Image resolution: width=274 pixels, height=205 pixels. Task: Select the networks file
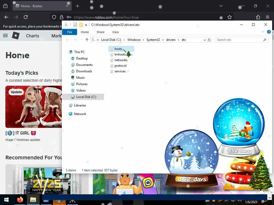click(x=119, y=60)
